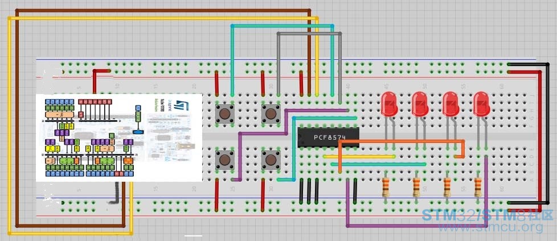Select the resistor below the third LED
The width and height of the screenshot is (557, 241).
pos(447,187)
